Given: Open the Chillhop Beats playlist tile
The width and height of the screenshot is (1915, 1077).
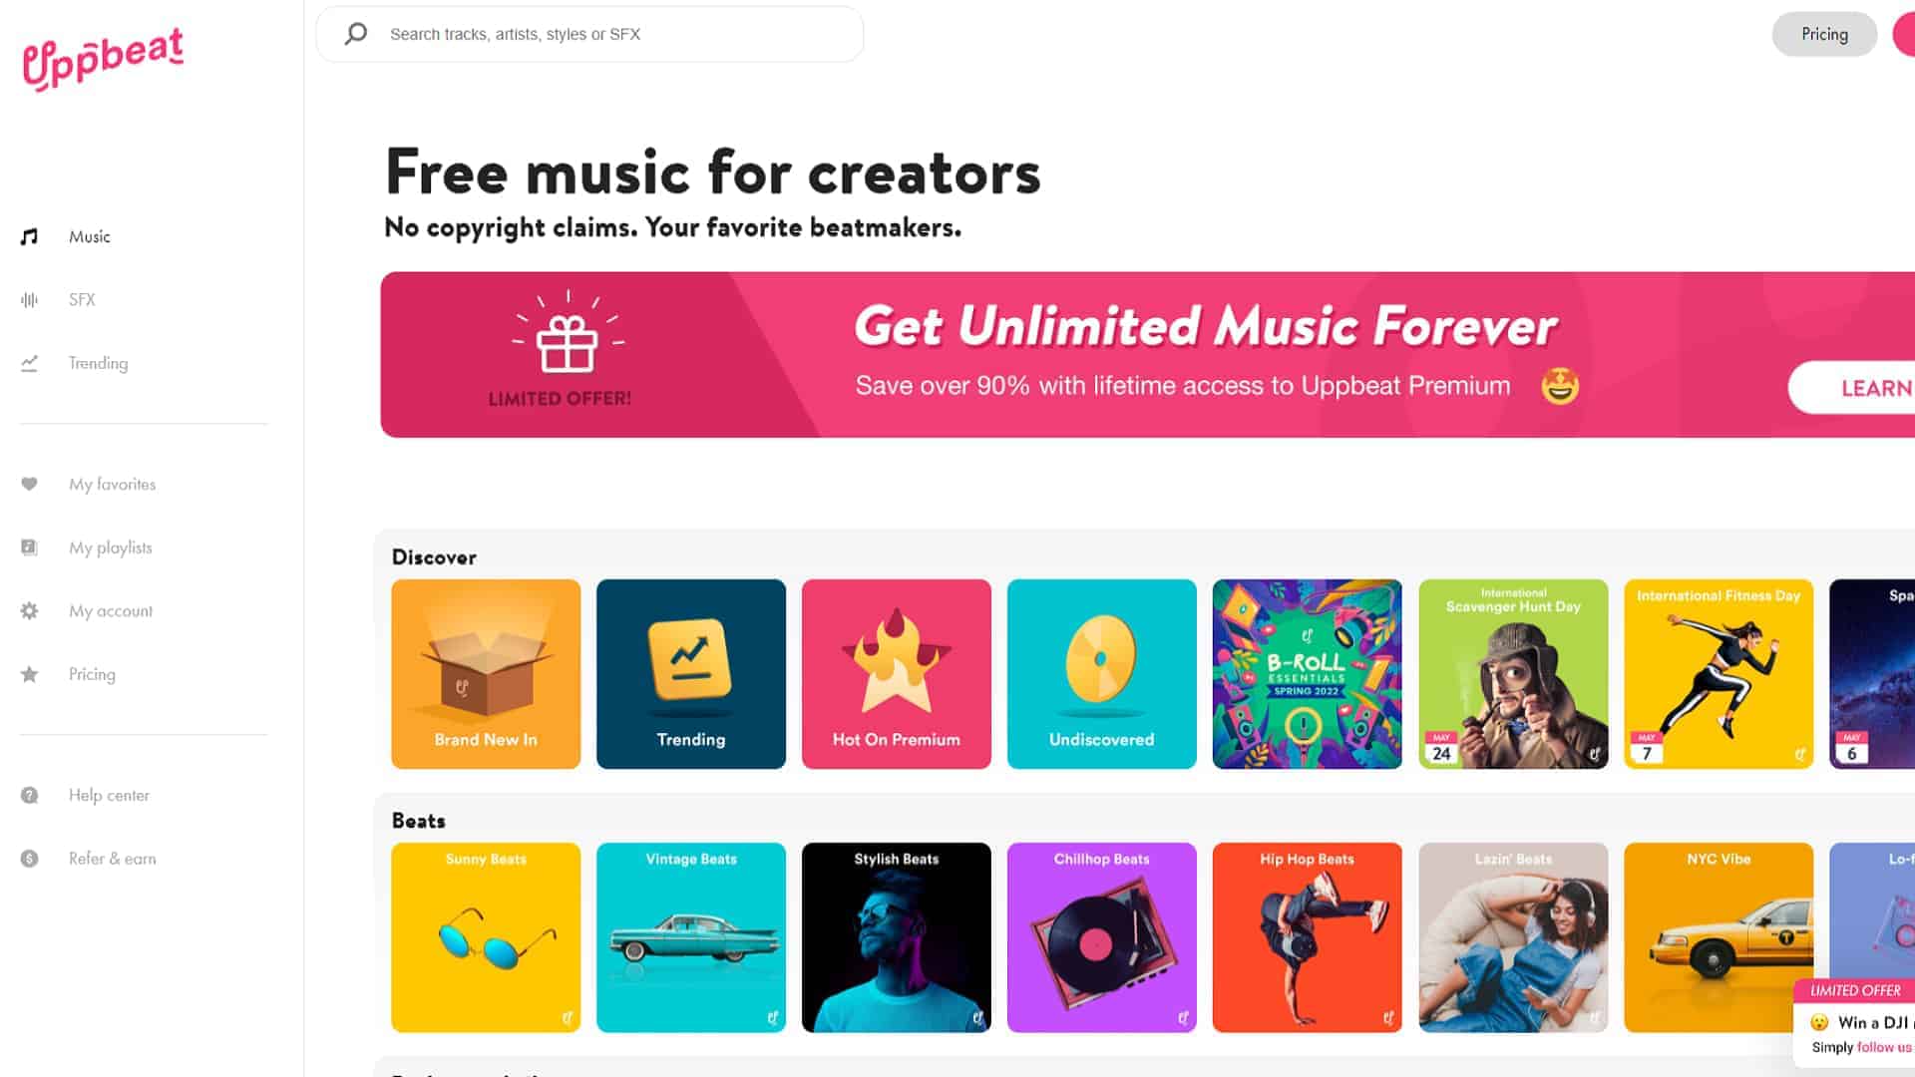Looking at the screenshot, I should click(1102, 937).
